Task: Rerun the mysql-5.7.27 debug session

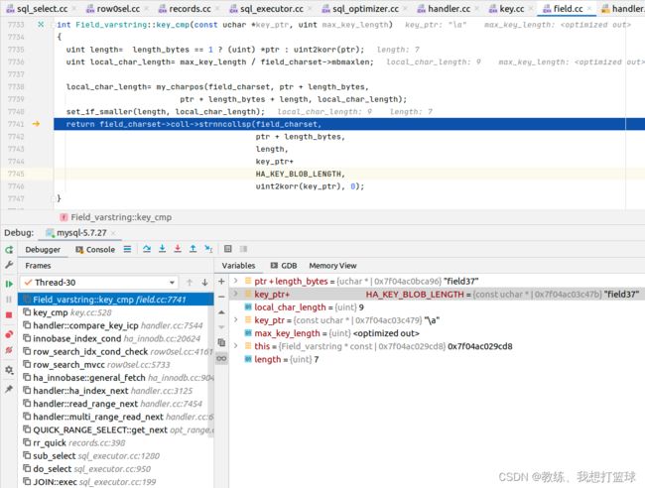Action: coord(9,250)
